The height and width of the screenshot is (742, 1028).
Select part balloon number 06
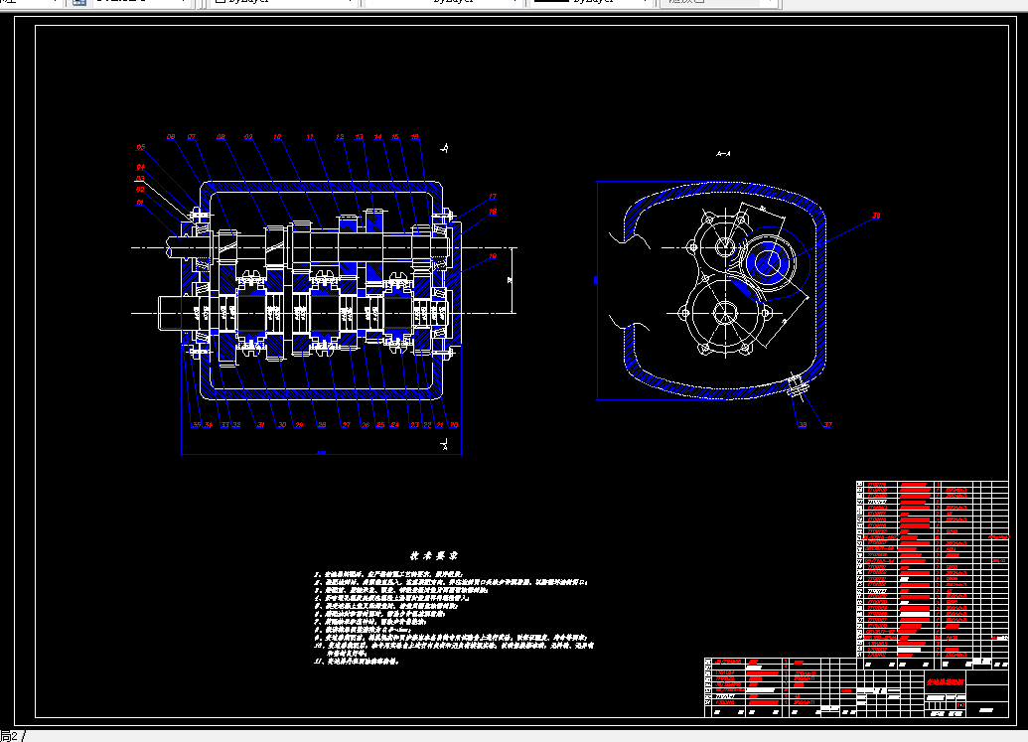[x=171, y=137]
